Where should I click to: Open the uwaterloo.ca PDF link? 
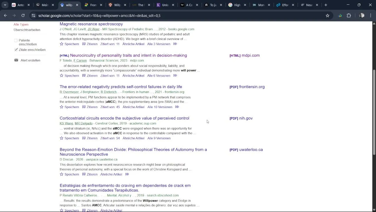tap(246, 150)
